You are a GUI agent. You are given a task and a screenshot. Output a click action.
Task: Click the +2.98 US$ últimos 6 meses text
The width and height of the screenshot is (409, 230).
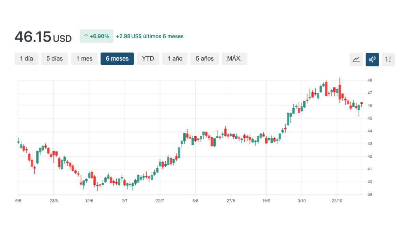point(150,36)
